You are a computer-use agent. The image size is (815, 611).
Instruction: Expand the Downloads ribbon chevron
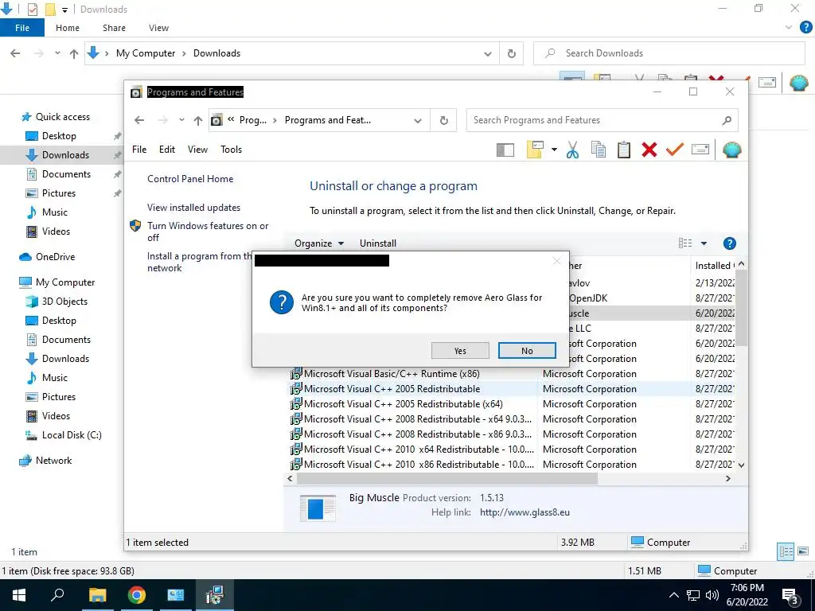click(x=789, y=28)
